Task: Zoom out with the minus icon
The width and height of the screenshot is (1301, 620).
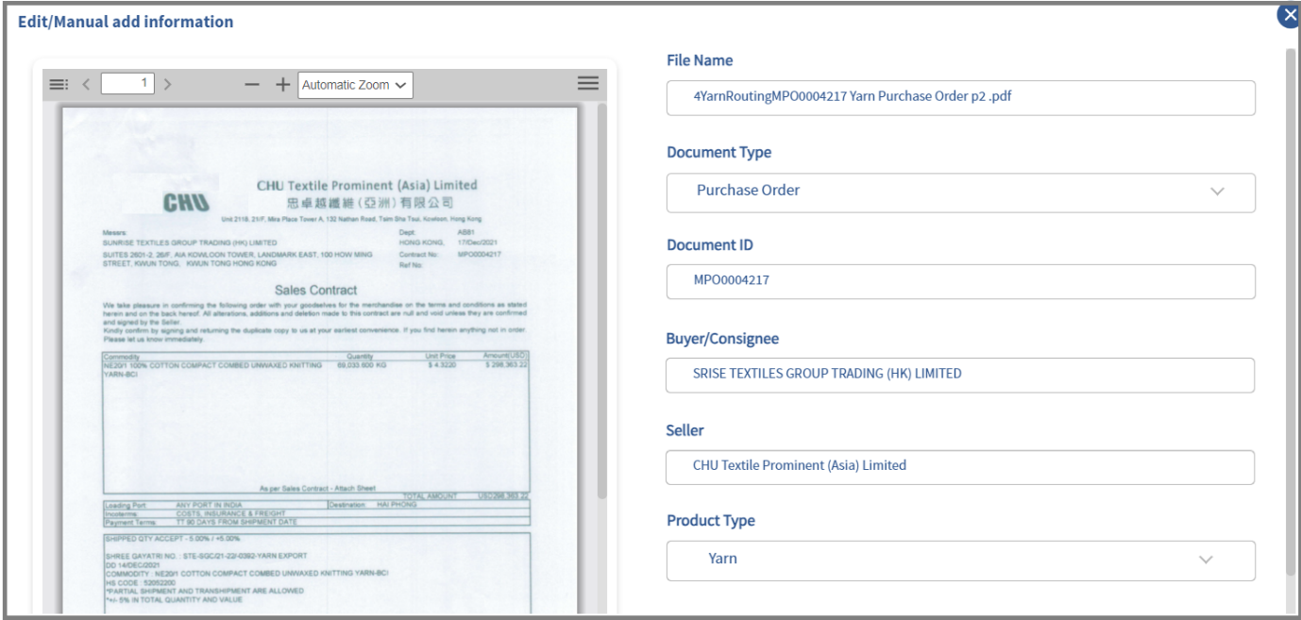Action: (x=252, y=85)
